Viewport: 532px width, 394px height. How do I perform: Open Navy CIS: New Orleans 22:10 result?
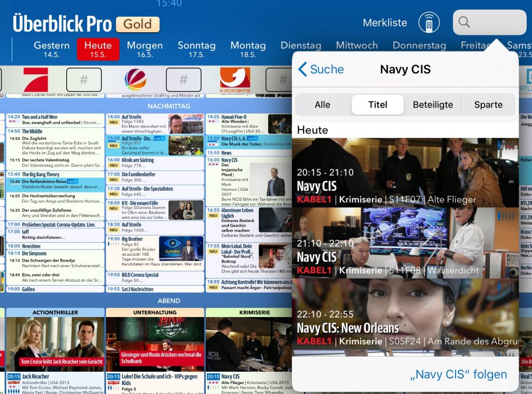pyautogui.click(x=405, y=314)
